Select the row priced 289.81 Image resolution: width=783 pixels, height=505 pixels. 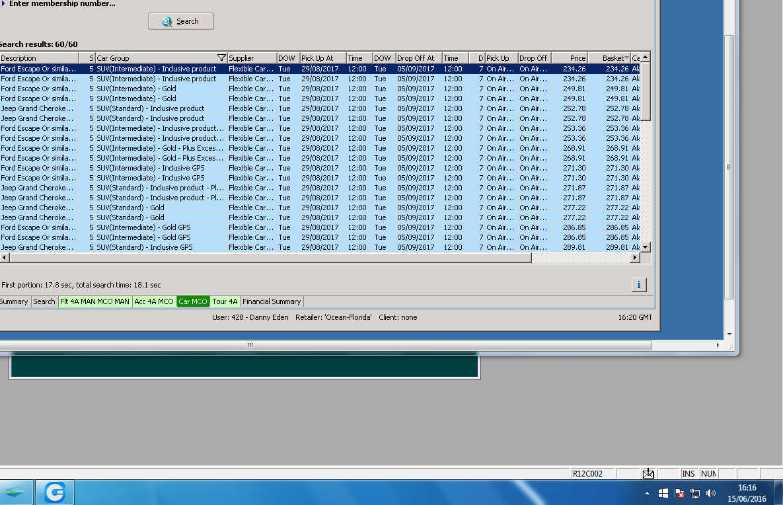[320, 247]
